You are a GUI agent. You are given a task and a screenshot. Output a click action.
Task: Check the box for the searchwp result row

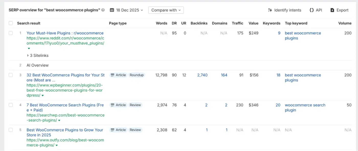[11, 105]
